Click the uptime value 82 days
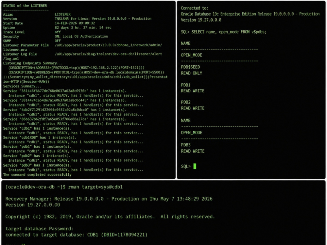 [83, 27]
